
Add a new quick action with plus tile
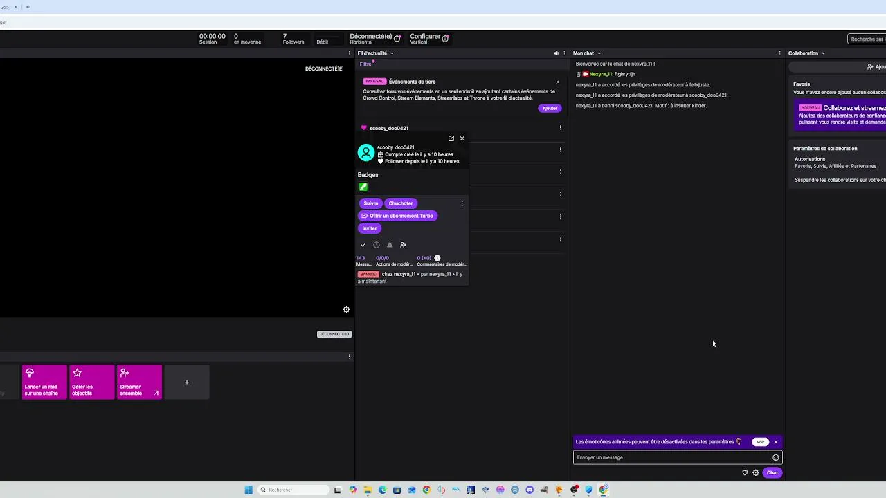(x=187, y=382)
